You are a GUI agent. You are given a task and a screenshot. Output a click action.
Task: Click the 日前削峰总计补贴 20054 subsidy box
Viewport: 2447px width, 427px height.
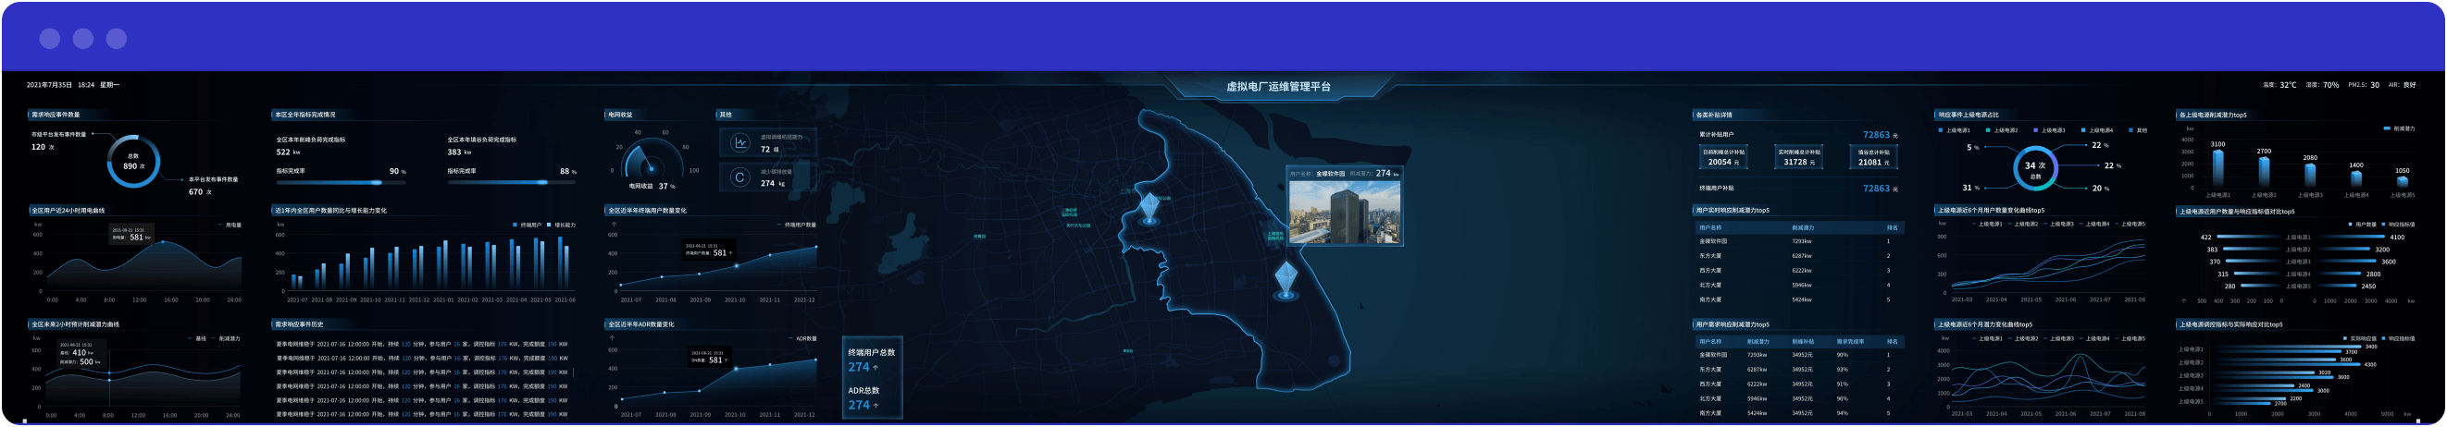click(1722, 157)
